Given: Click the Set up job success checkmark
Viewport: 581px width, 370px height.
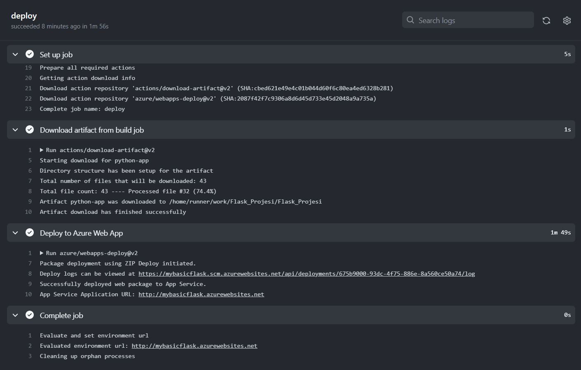Looking at the screenshot, I should (x=30, y=54).
